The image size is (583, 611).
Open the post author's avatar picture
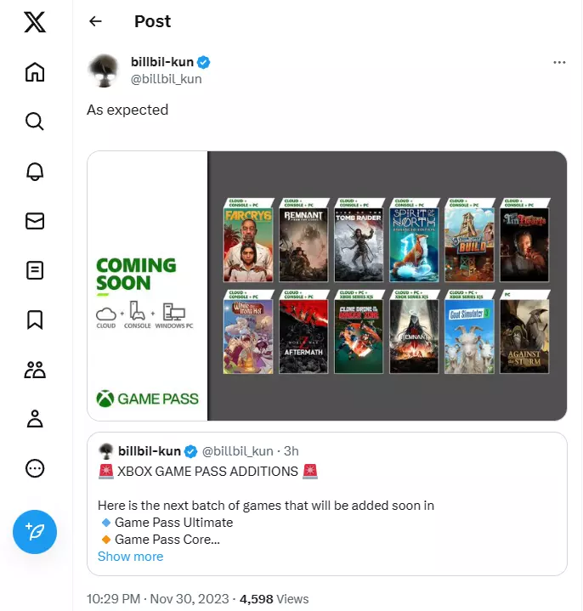(x=104, y=71)
